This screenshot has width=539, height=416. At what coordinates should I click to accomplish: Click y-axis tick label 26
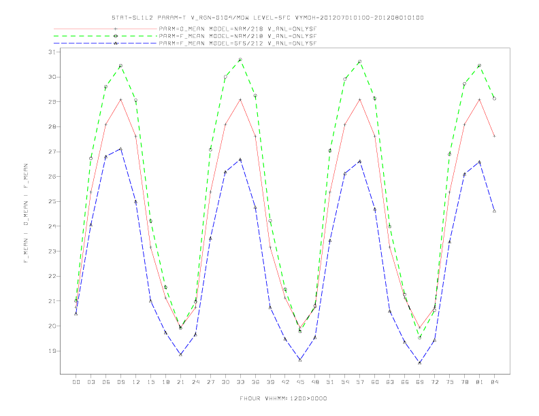click(x=52, y=177)
